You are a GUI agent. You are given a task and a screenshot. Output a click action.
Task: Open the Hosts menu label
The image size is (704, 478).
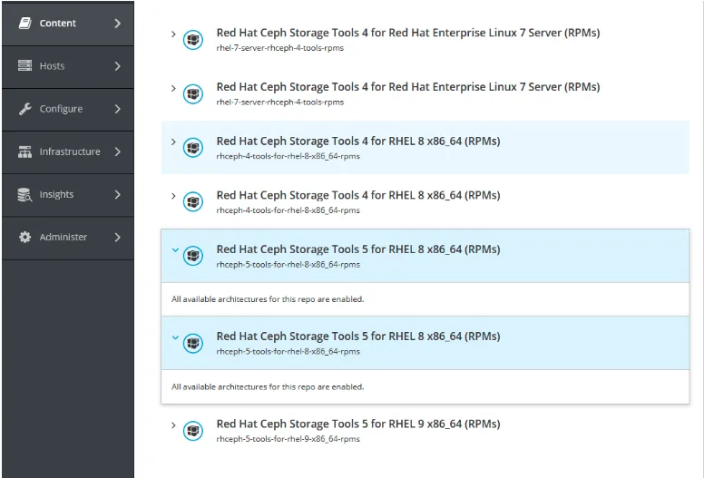(52, 66)
